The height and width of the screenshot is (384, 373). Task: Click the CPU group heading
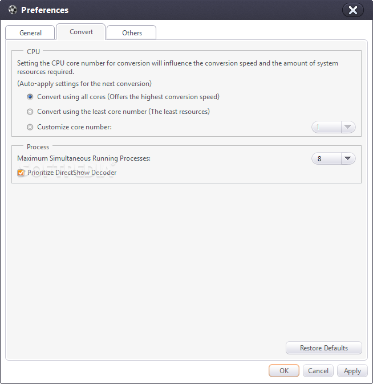33,52
